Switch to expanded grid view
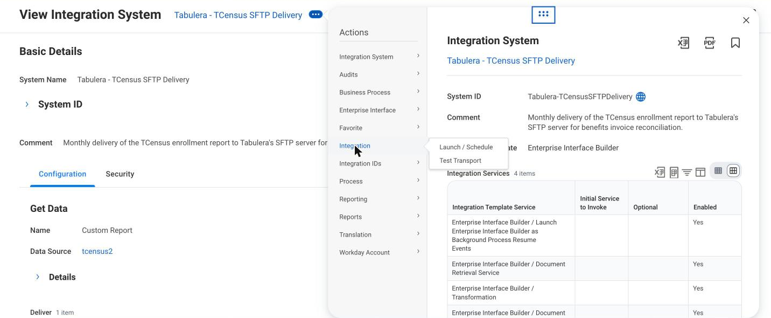Image resolution: width=771 pixels, height=318 pixels. pos(733,171)
